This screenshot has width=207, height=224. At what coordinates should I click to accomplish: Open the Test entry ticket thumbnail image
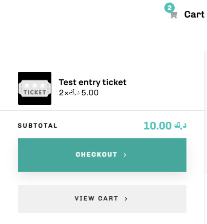34,88
